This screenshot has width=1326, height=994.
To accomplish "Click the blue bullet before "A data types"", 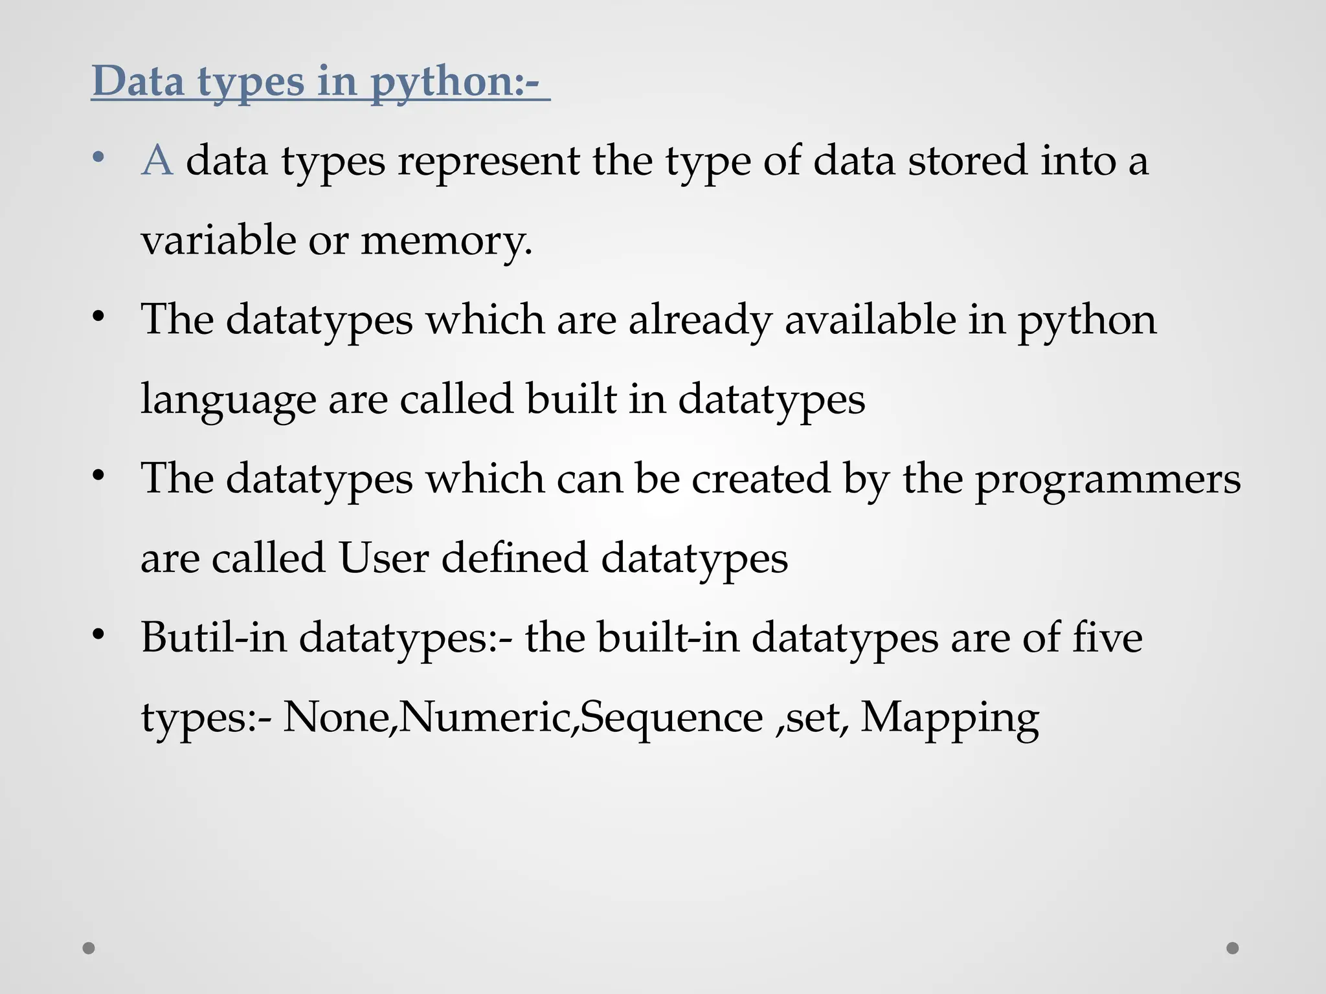I will tap(98, 157).
